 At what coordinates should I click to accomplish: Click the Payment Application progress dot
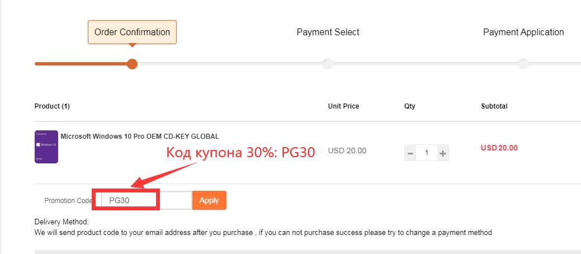pyautogui.click(x=523, y=64)
